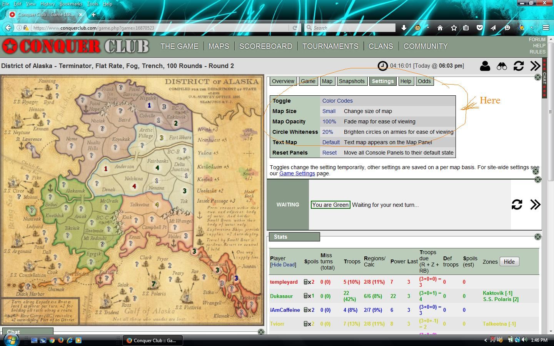Click the paper-plane share icon
554x346 pixels.
[493, 28]
